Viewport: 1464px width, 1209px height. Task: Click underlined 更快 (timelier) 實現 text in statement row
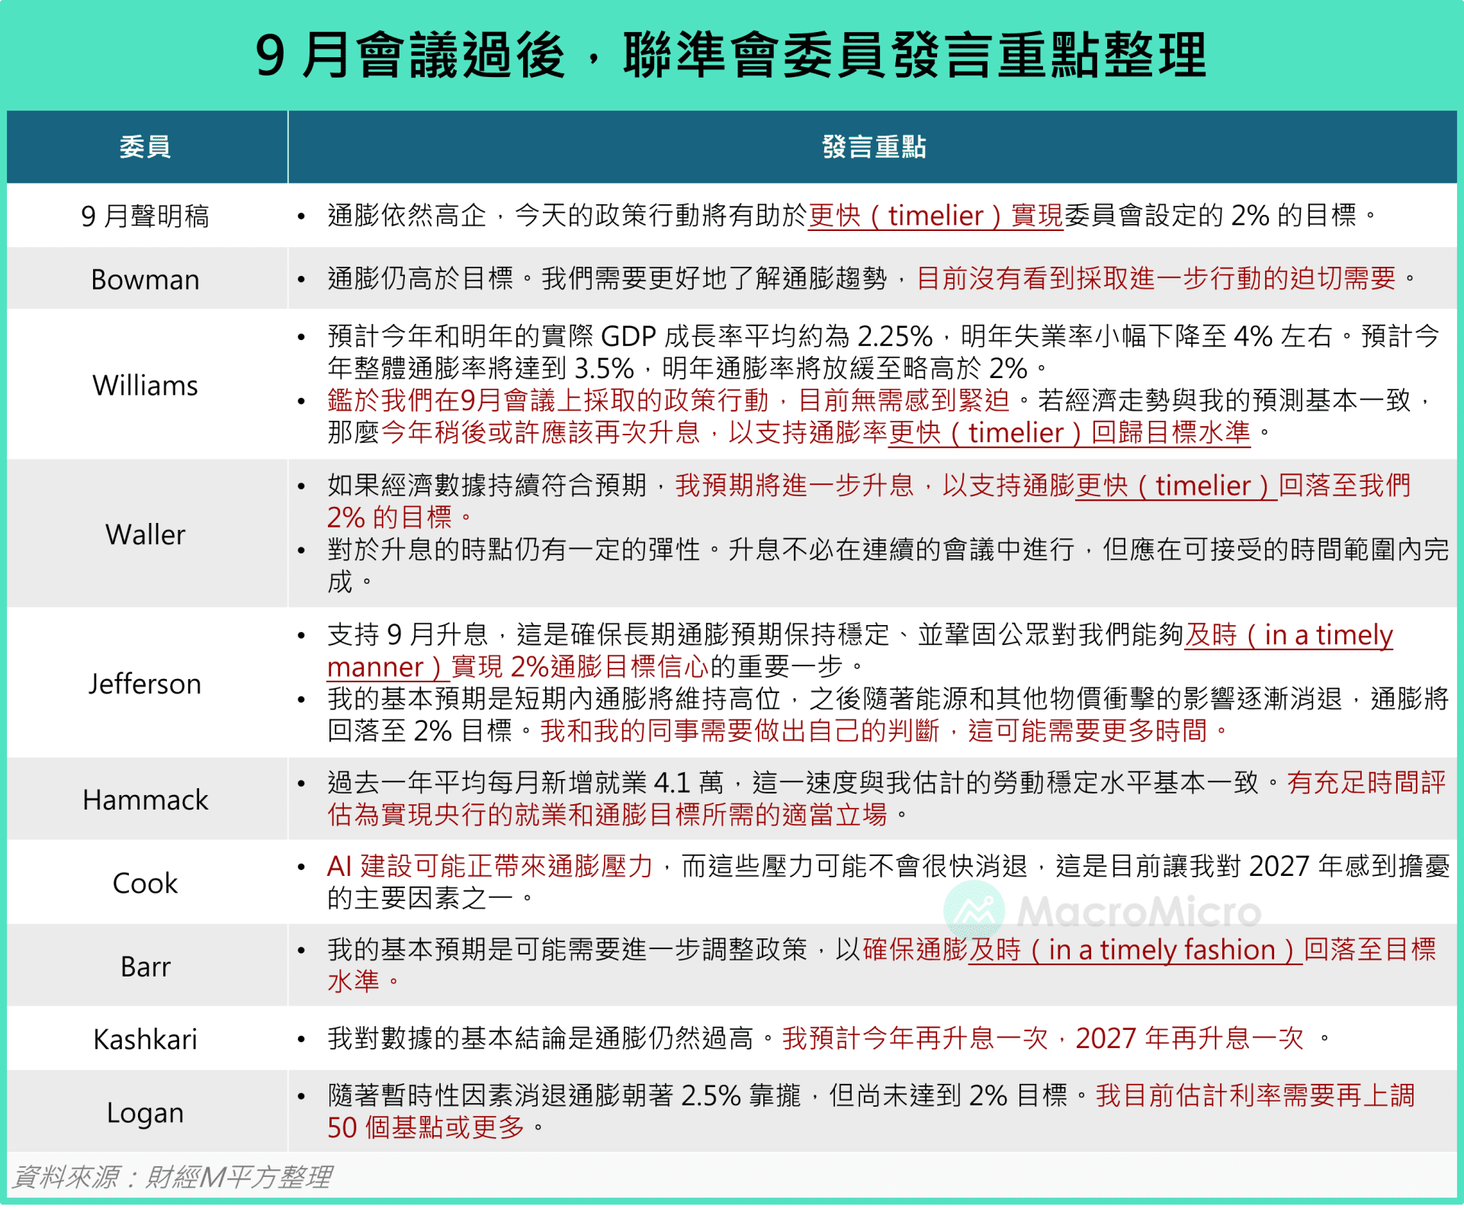pyautogui.click(x=936, y=216)
